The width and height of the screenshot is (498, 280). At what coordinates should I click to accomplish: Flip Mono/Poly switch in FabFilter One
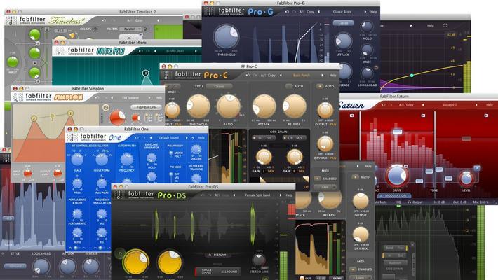tap(171, 154)
